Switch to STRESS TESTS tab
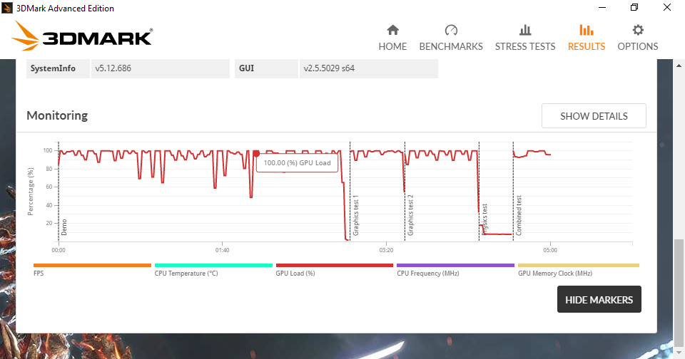 pyautogui.click(x=525, y=38)
